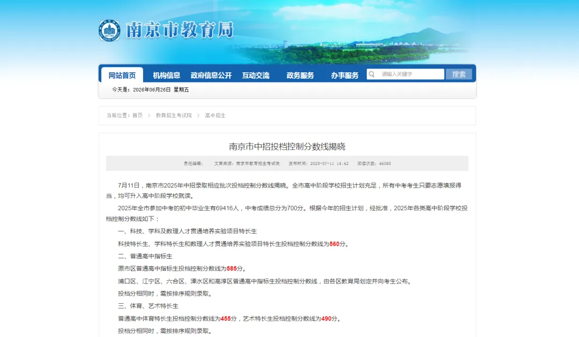Click the red score 560
Viewport: 579px width, 337px height.
[x=334, y=244]
